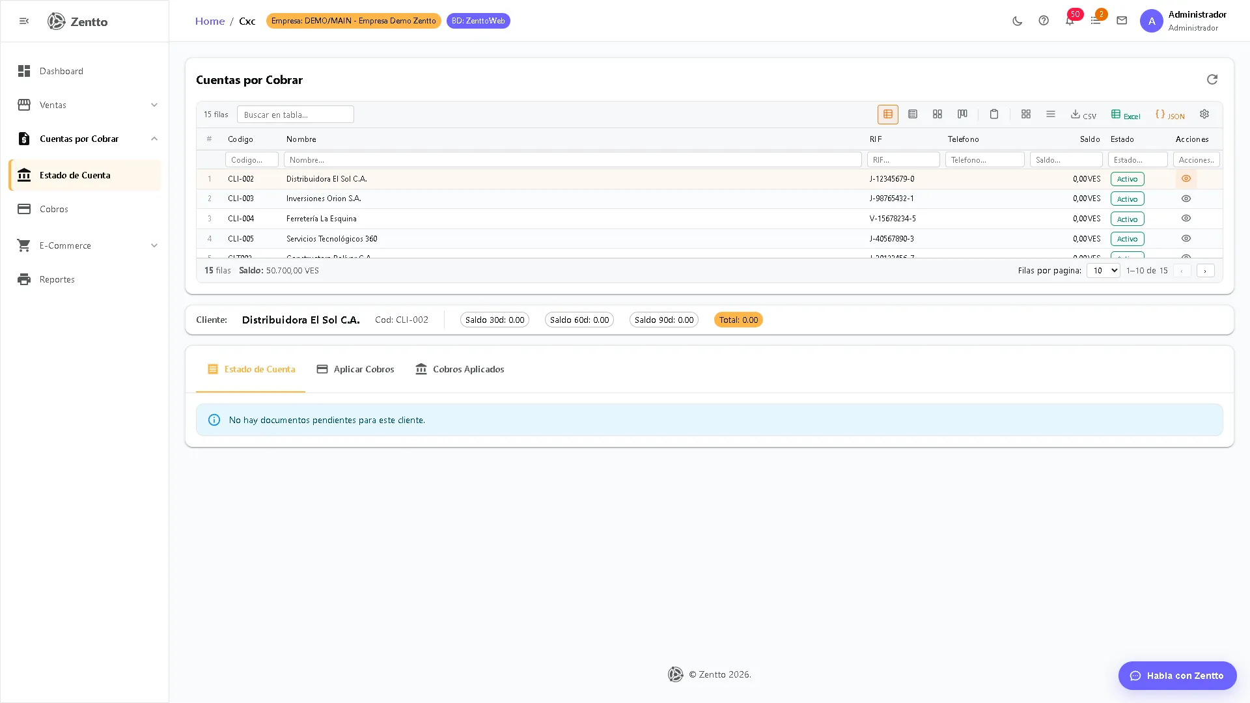This screenshot has height=703, width=1250.
Task: Open help via the question mark icon
Action: 1044,21
